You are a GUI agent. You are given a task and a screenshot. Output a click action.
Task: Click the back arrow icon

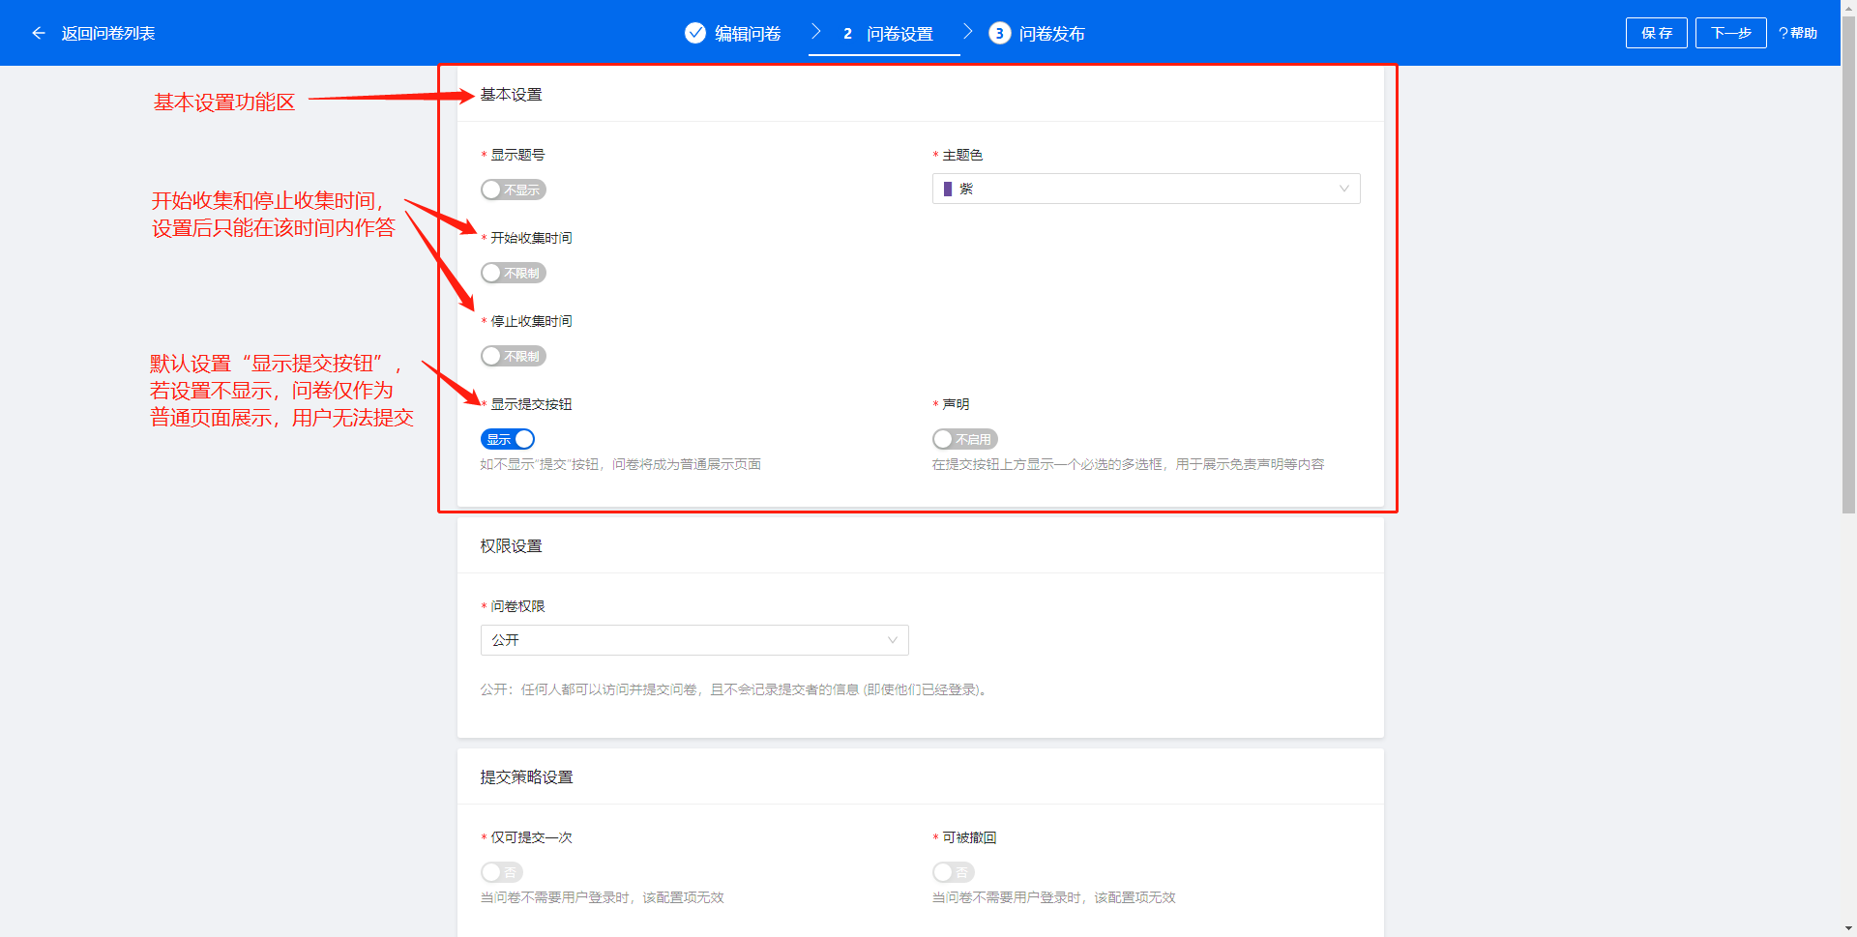click(39, 33)
